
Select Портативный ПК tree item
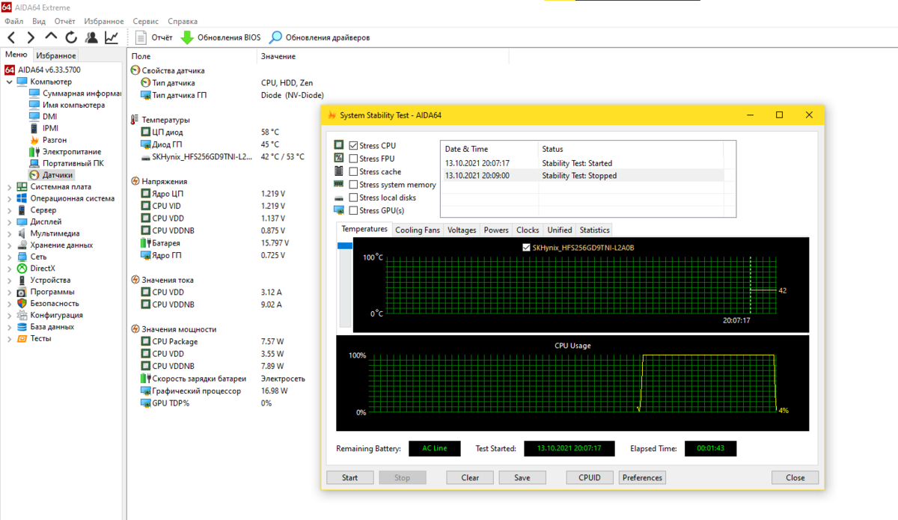[x=66, y=163]
